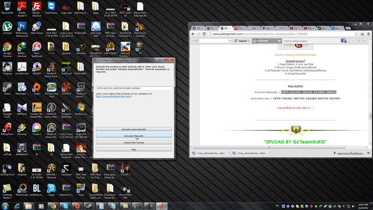373x210 pixels.
Task: Open the DOOM 3 desktop icon
Action: (x=66, y=89)
